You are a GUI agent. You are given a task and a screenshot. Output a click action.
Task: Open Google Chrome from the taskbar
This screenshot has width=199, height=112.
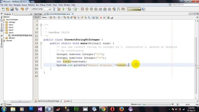[103, 109]
